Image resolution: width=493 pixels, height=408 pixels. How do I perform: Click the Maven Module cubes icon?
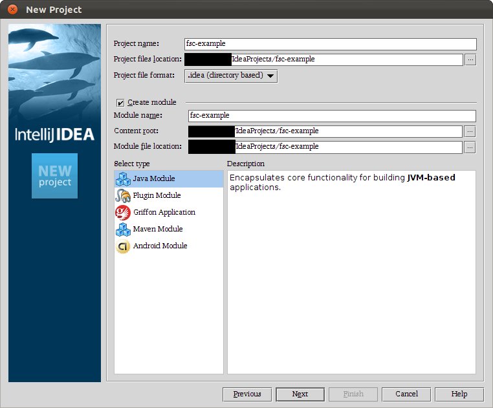pyautogui.click(x=123, y=229)
